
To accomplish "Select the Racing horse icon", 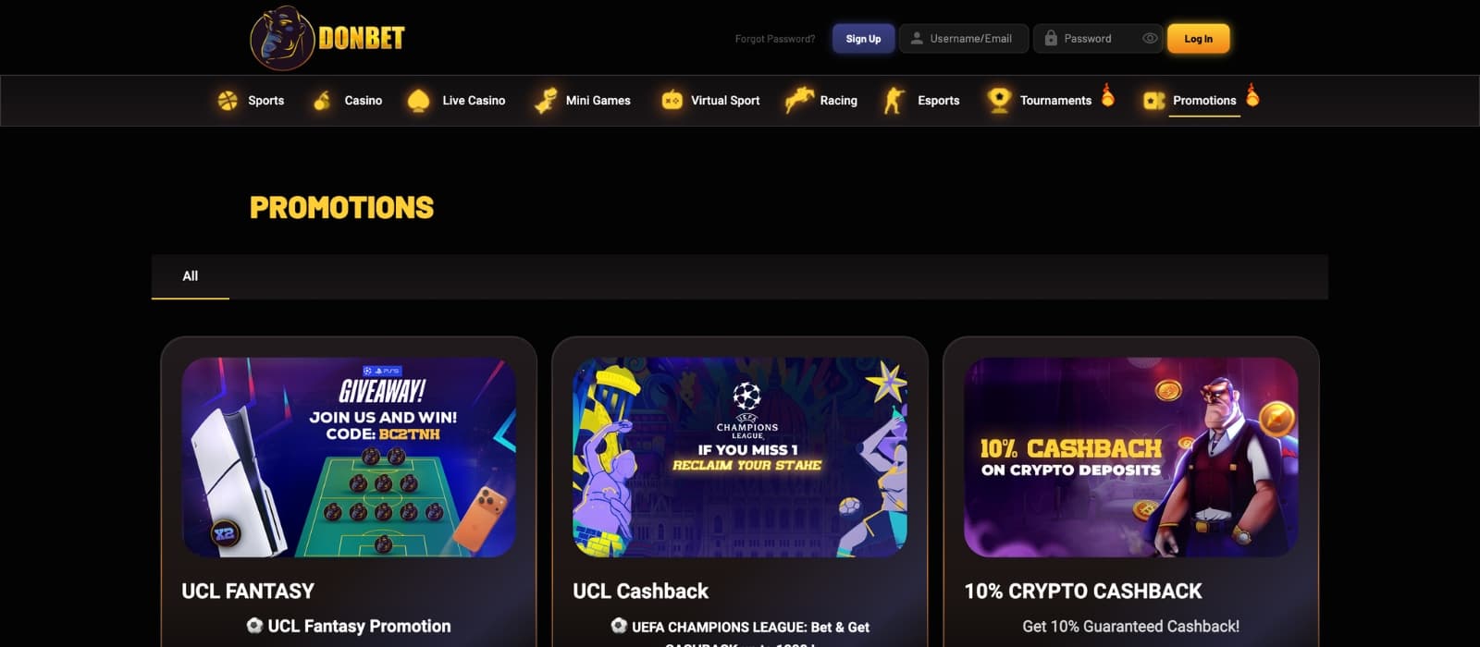I will [798, 100].
